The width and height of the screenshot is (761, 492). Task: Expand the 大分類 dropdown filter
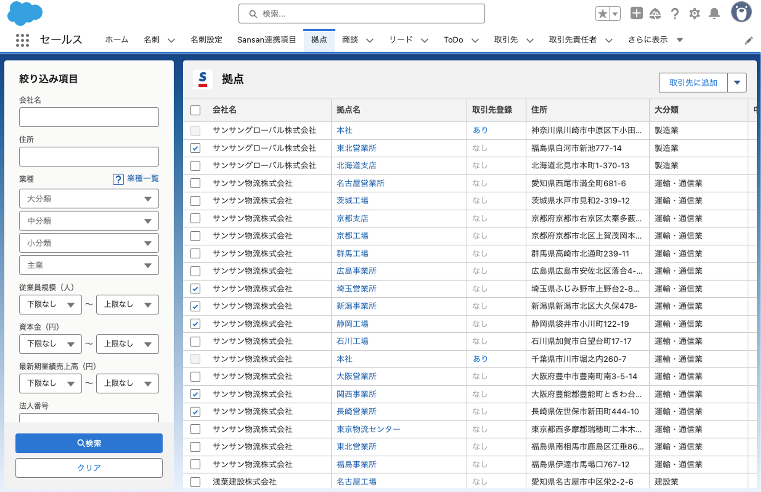point(89,199)
